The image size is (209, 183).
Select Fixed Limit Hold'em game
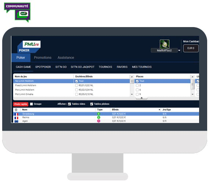click(43, 85)
